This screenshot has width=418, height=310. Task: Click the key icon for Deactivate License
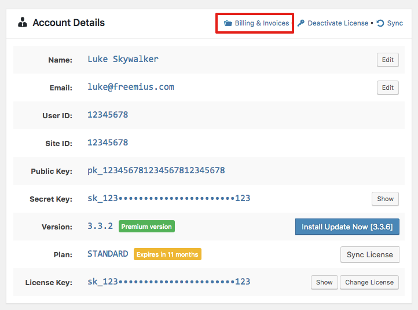(301, 23)
